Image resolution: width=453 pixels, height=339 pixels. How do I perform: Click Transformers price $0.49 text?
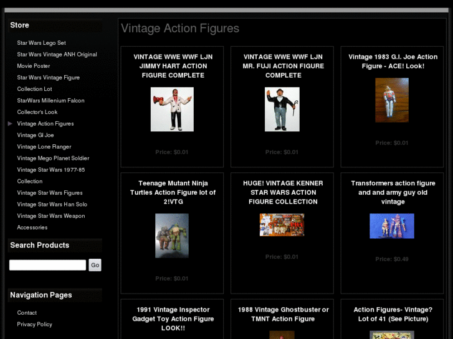pyautogui.click(x=392, y=259)
